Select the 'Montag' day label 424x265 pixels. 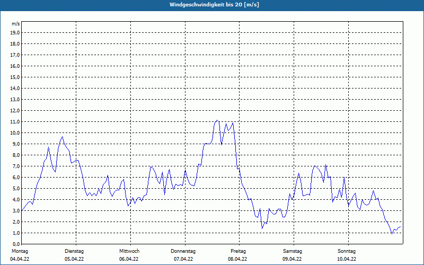point(20,251)
